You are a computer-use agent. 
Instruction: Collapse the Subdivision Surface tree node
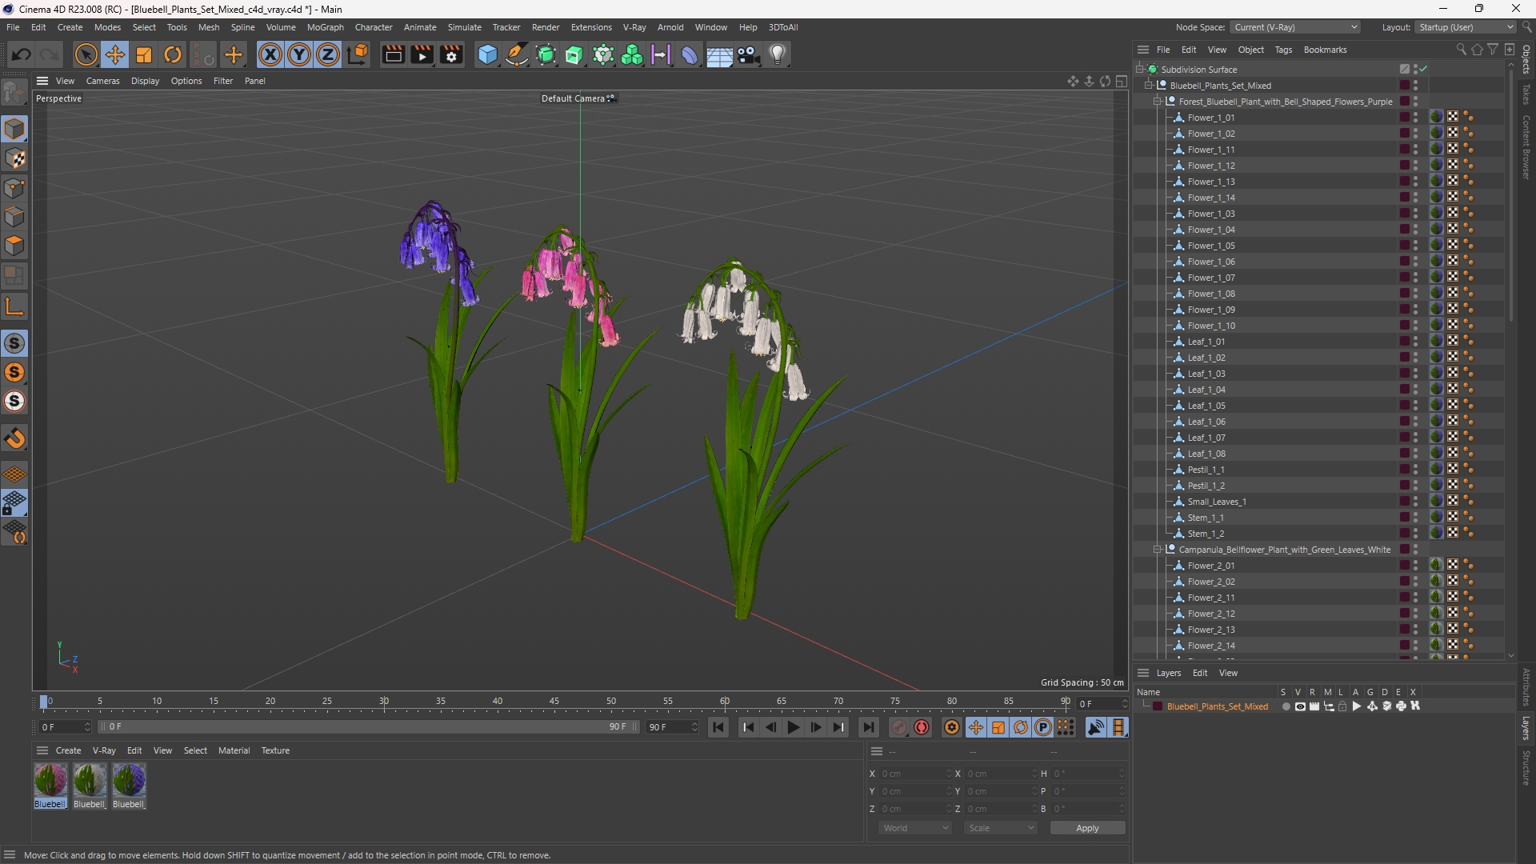click(x=1140, y=70)
